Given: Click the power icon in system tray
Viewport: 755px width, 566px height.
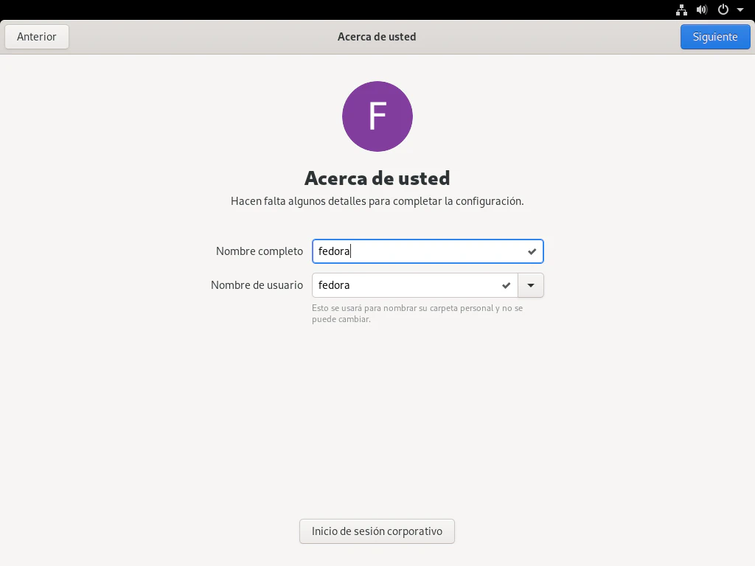Looking at the screenshot, I should (723, 10).
